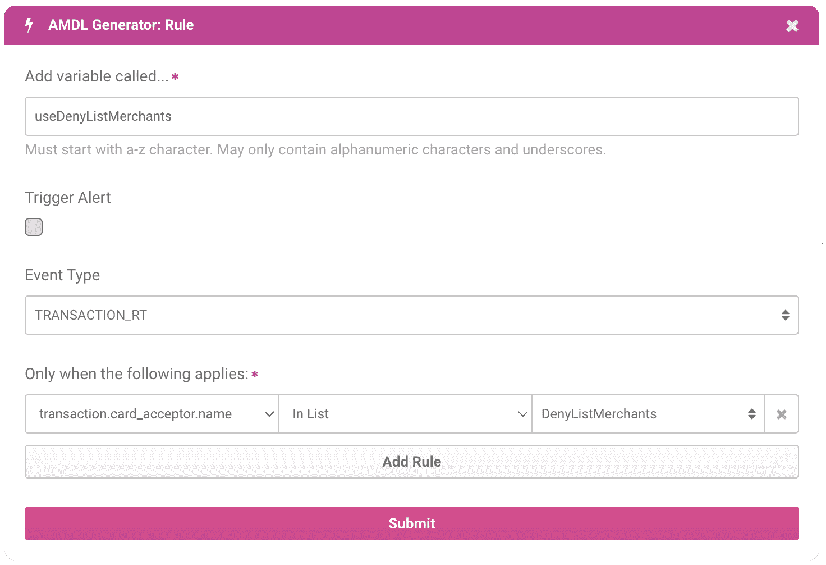
Task: Close the AMDL Generator dialog
Action: pyautogui.click(x=792, y=26)
